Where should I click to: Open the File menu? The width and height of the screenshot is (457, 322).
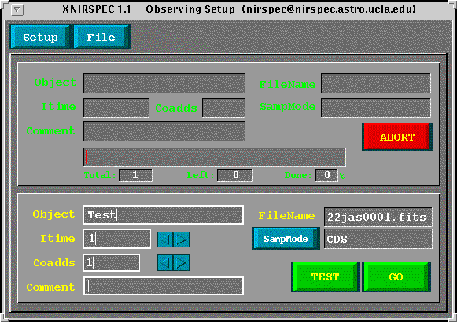coord(101,37)
